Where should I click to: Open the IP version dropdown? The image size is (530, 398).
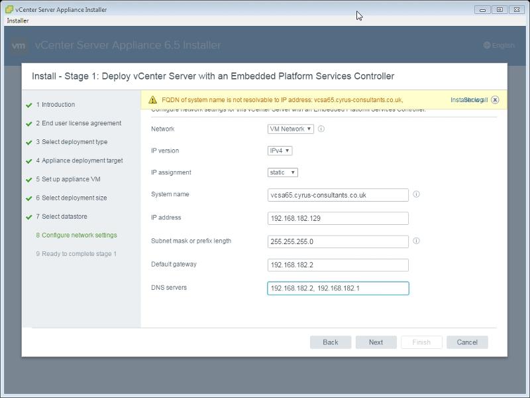280,151
